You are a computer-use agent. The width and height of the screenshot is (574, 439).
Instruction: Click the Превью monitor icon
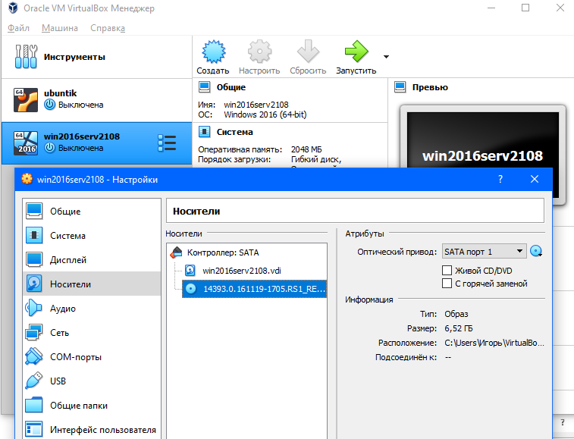pos(400,87)
